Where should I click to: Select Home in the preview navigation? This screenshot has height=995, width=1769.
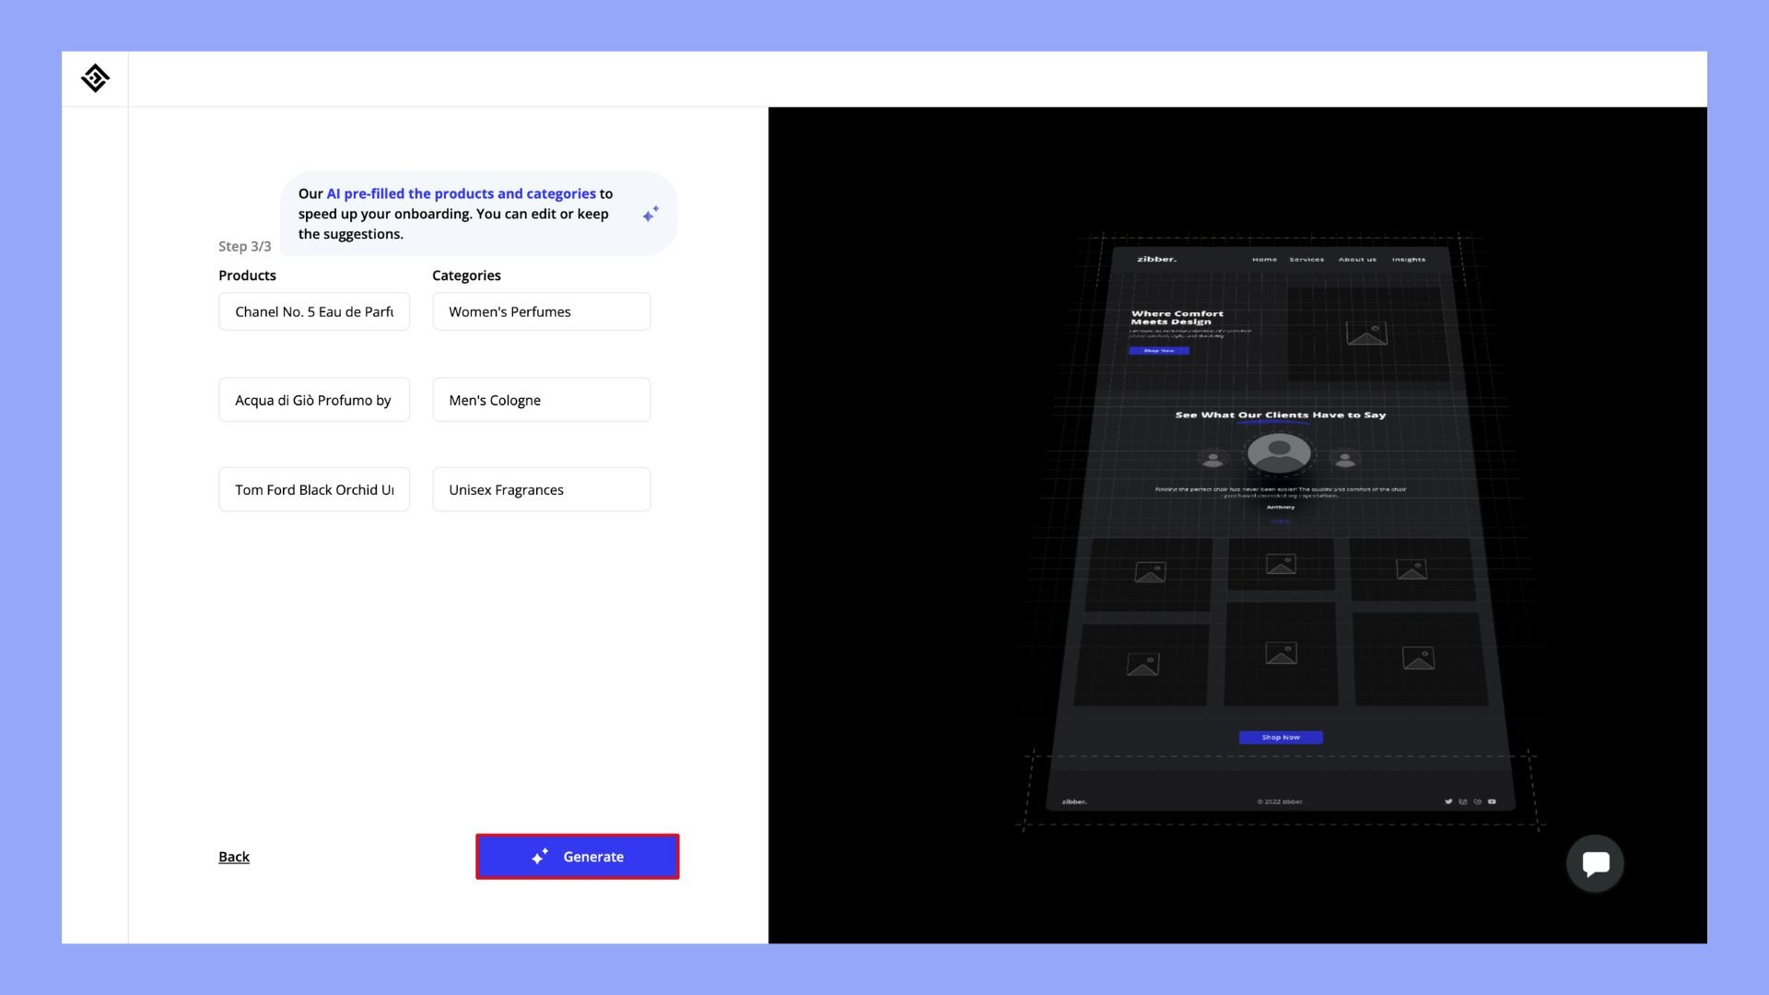coord(1264,260)
